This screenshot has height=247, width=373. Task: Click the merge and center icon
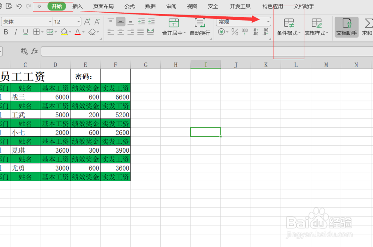(174, 23)
